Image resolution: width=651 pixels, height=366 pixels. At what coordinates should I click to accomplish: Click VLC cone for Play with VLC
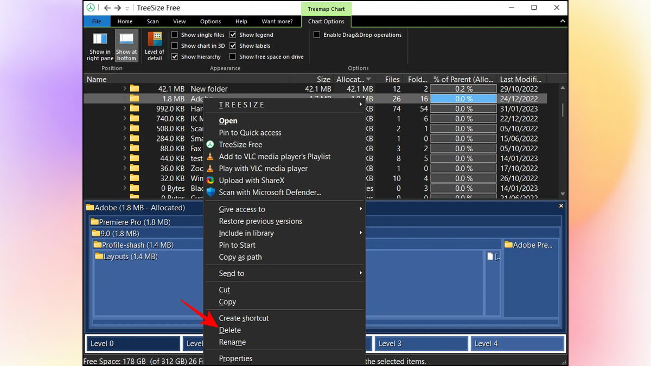[210, 169]
